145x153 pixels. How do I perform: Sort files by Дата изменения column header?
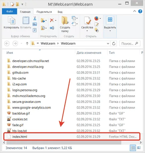(89, 53)
